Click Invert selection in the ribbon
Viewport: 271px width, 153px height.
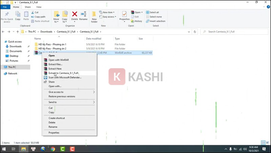pyautogui.click(x=156, y=21)
